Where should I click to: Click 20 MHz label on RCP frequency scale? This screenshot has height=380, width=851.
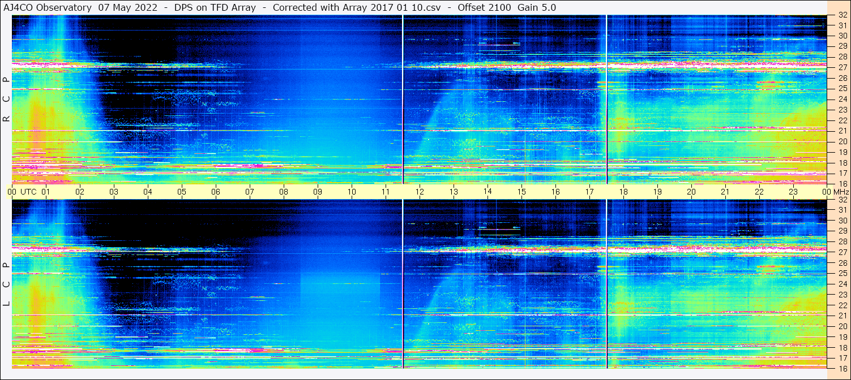(x=842, y=141)
